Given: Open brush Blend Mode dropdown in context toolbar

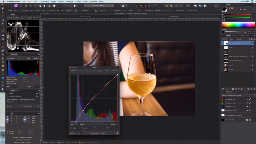Looking at the screenshot, I should pos(163,11).
